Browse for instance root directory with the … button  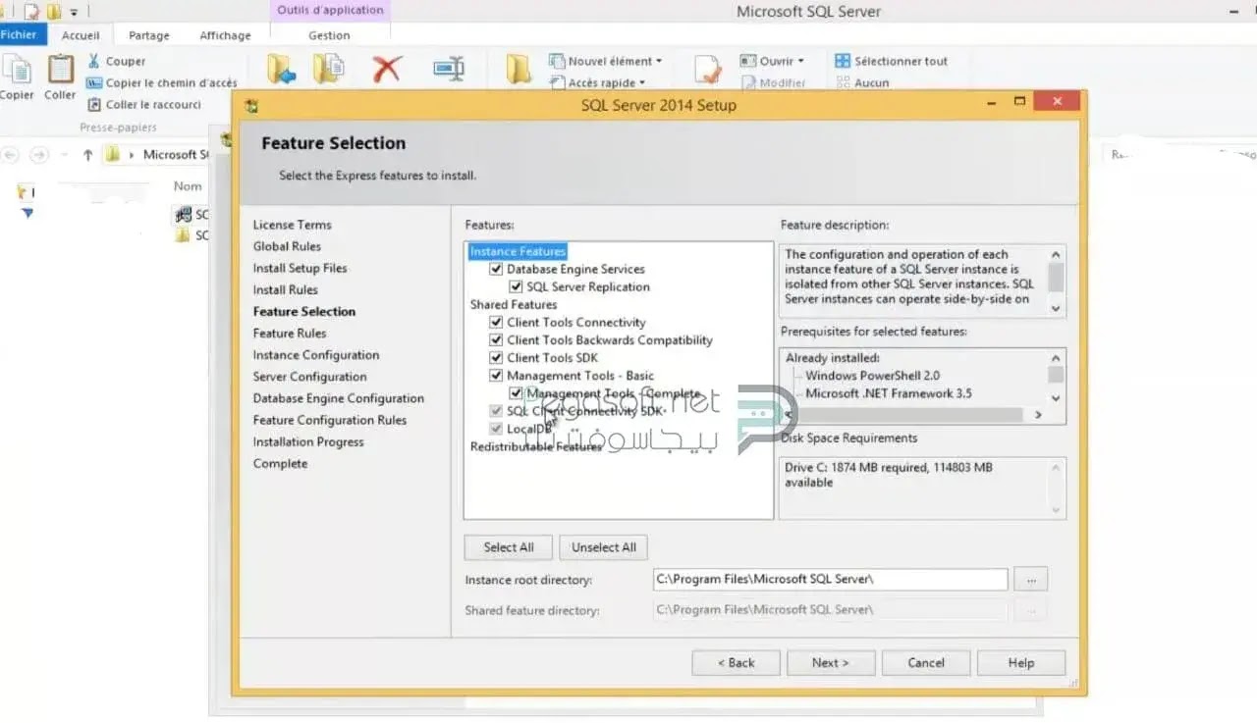point(1031,580)
